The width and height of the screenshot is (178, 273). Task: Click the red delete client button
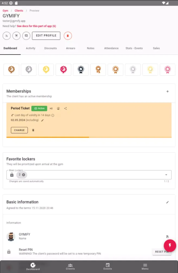tap(68, 36)
